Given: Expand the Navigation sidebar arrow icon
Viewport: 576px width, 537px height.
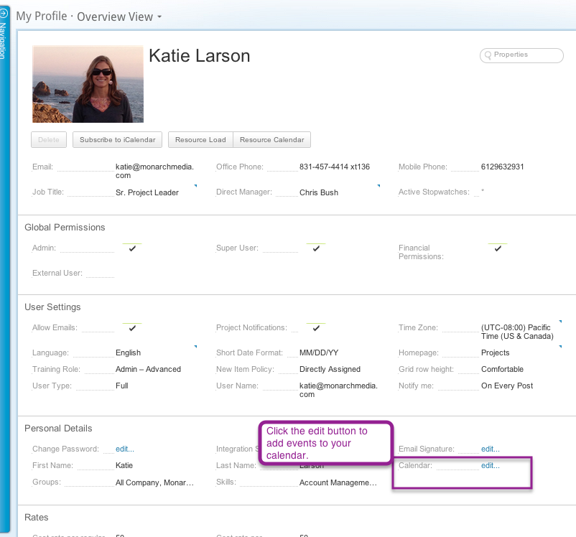Looking at the screenshot, I should (4, 14).
